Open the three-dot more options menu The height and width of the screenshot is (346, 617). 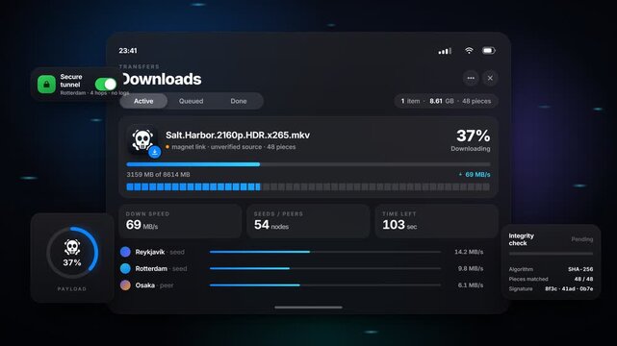coord(471,78)
